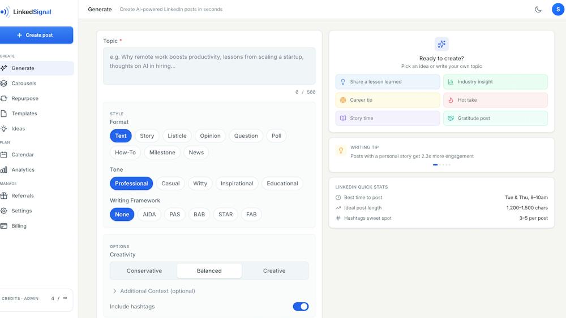The width and height of the screenshot is (566, 318).
Task: Select the Milestone format chip
Action: point(162,153)
